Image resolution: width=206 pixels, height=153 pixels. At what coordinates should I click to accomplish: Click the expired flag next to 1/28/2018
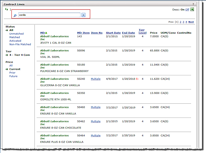point(137,79)
